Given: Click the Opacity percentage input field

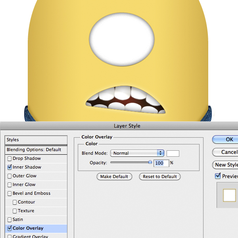Looking at the screenshot, I should 159,163.
